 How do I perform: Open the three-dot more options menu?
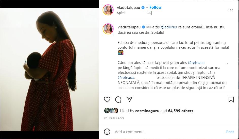tap(231, 10)
